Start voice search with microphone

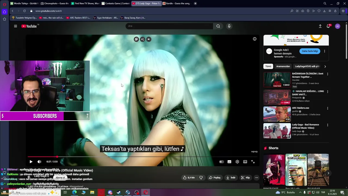[229, 26]
